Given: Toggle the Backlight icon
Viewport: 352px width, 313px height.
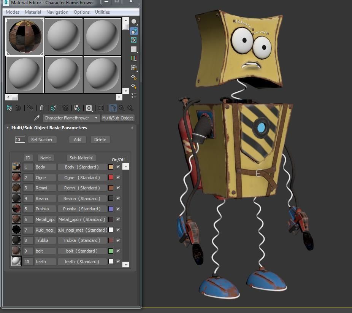Looking at the screenshot, I should pos(134,31).
